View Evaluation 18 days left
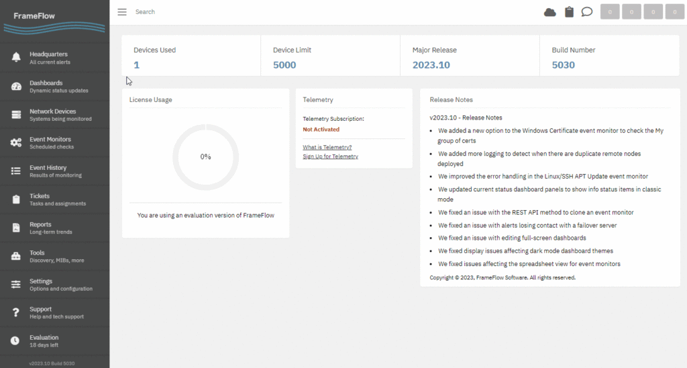 (55, 341)
